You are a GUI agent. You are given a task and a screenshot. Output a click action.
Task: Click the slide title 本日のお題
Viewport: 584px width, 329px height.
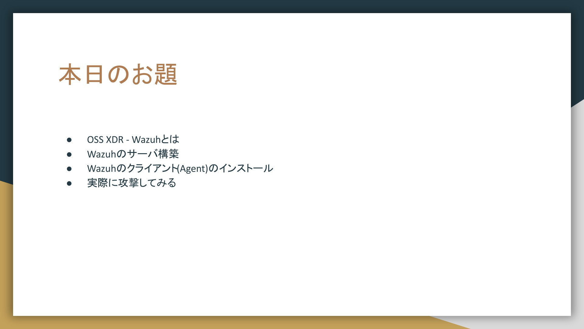(x=118, y=74)
